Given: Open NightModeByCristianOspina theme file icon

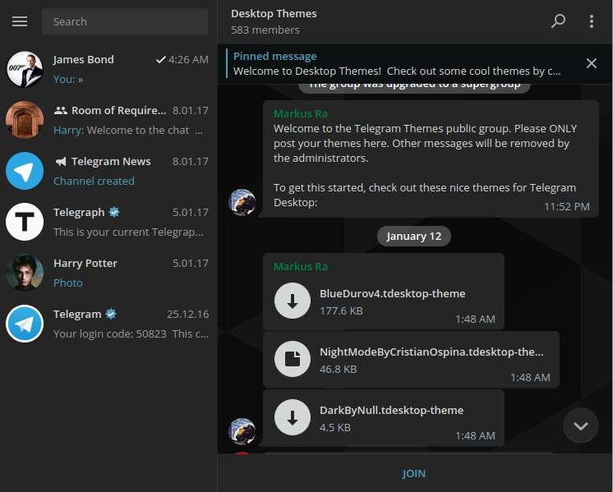Looking at the screenshot, I should [293, 359].
